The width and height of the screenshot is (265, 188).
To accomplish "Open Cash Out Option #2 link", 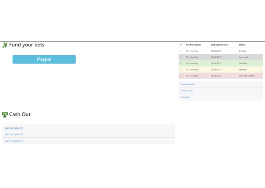I will click(14, 134).
